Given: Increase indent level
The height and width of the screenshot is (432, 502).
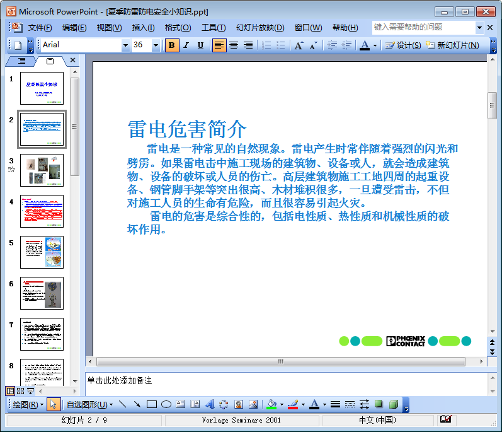Looking at the screenshot, I should 346,45.
